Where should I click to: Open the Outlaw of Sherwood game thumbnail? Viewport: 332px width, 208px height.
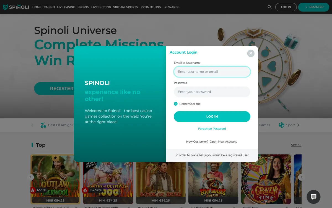pyautogui.click(x=55, y=179)
